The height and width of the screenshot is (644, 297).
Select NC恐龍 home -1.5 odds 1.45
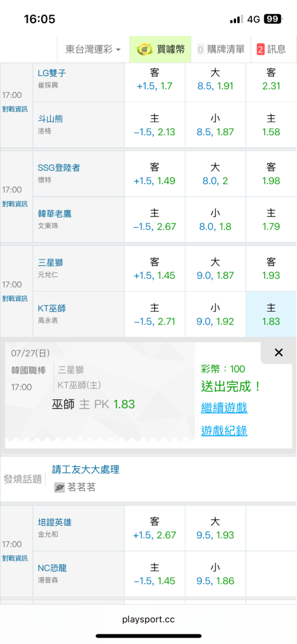point(155,574)
